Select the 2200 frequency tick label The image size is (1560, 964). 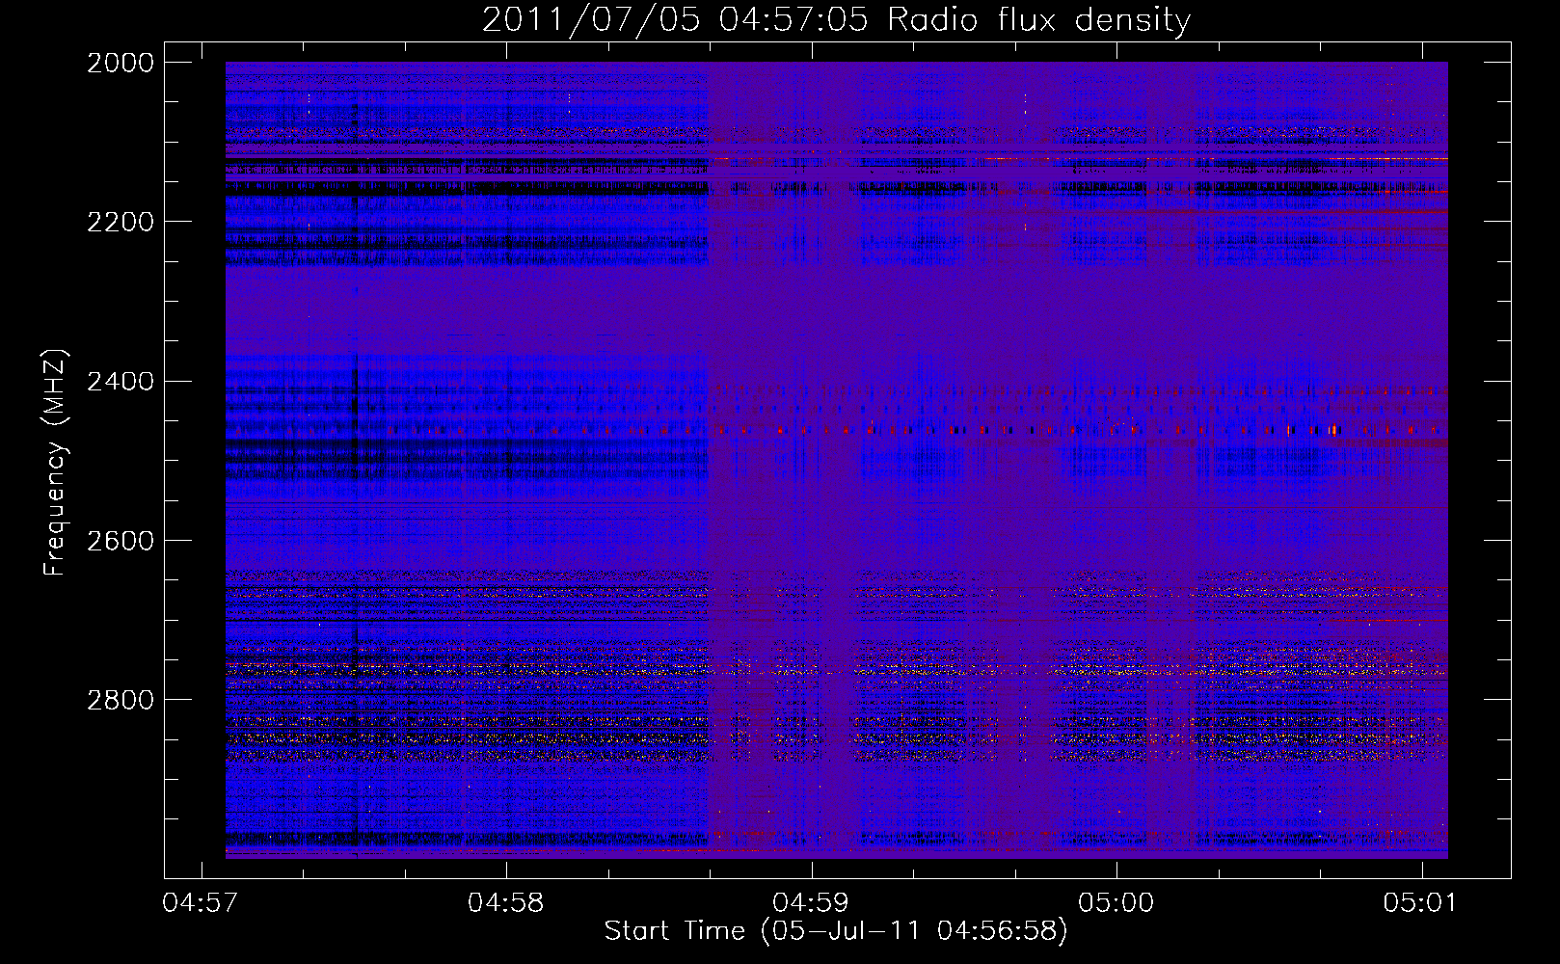click(x=121, y=222)
